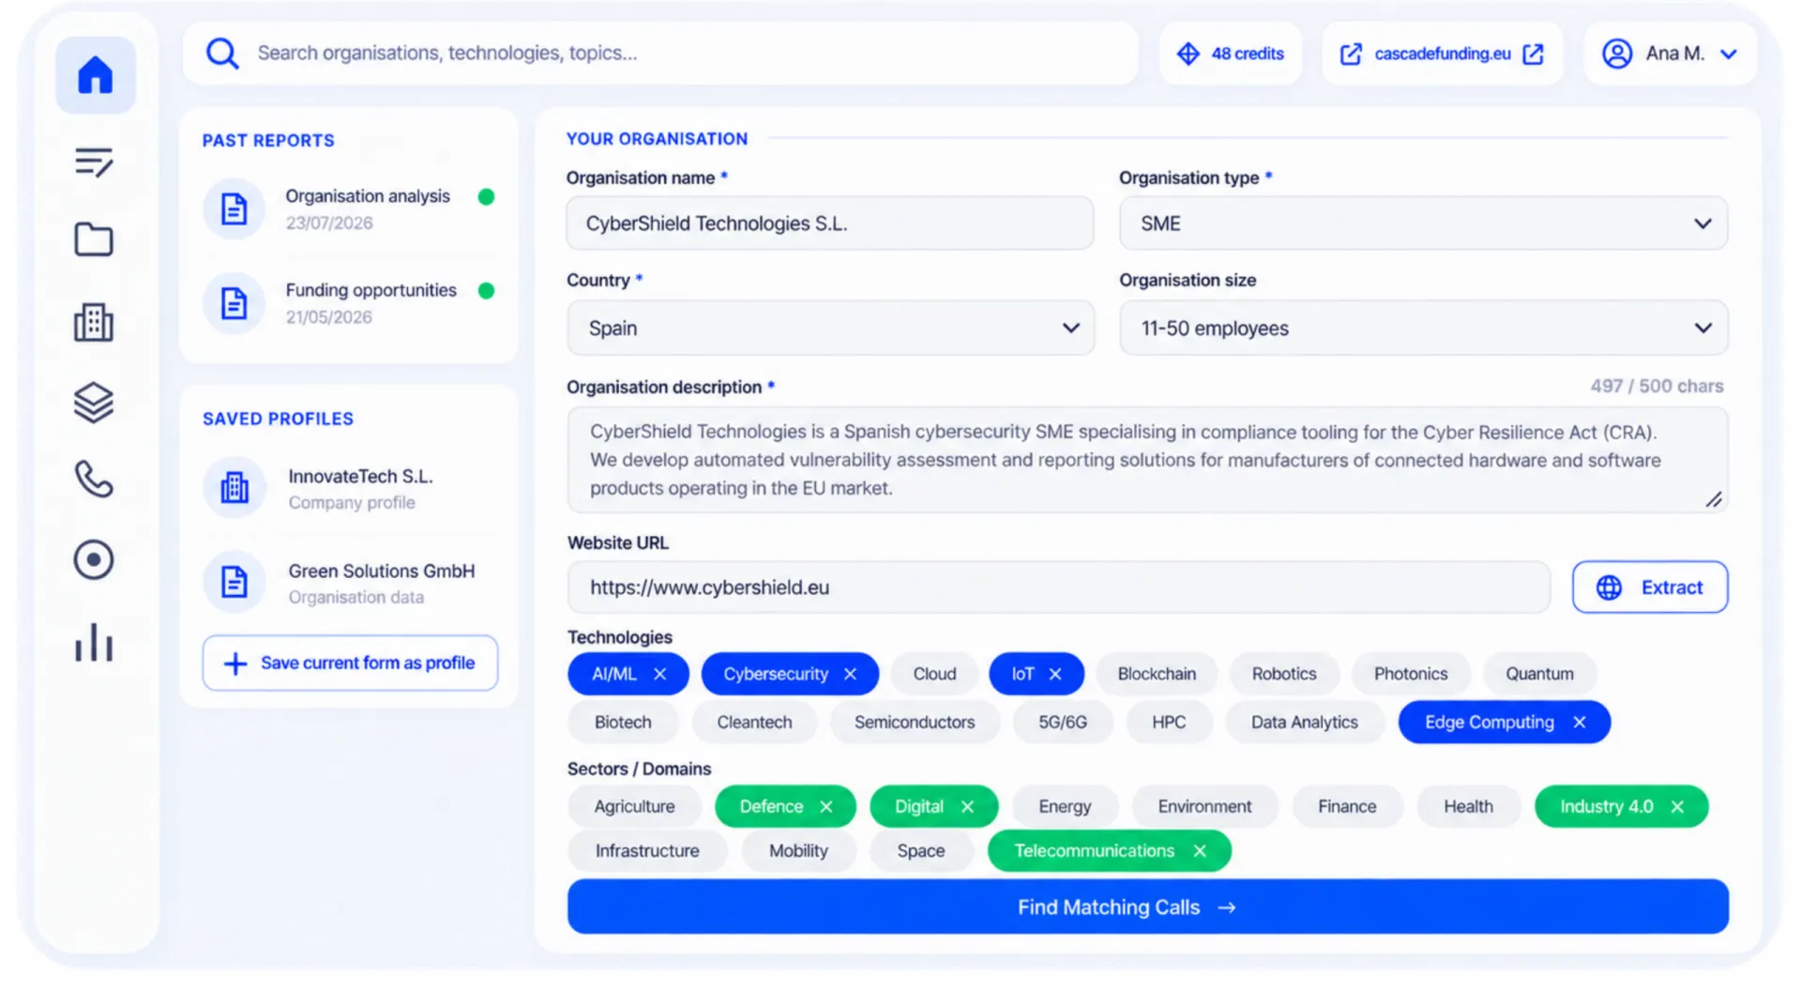The image size is (1801, 990).
Task: Click the Organisation name input field
Action: tap(830, 223)
